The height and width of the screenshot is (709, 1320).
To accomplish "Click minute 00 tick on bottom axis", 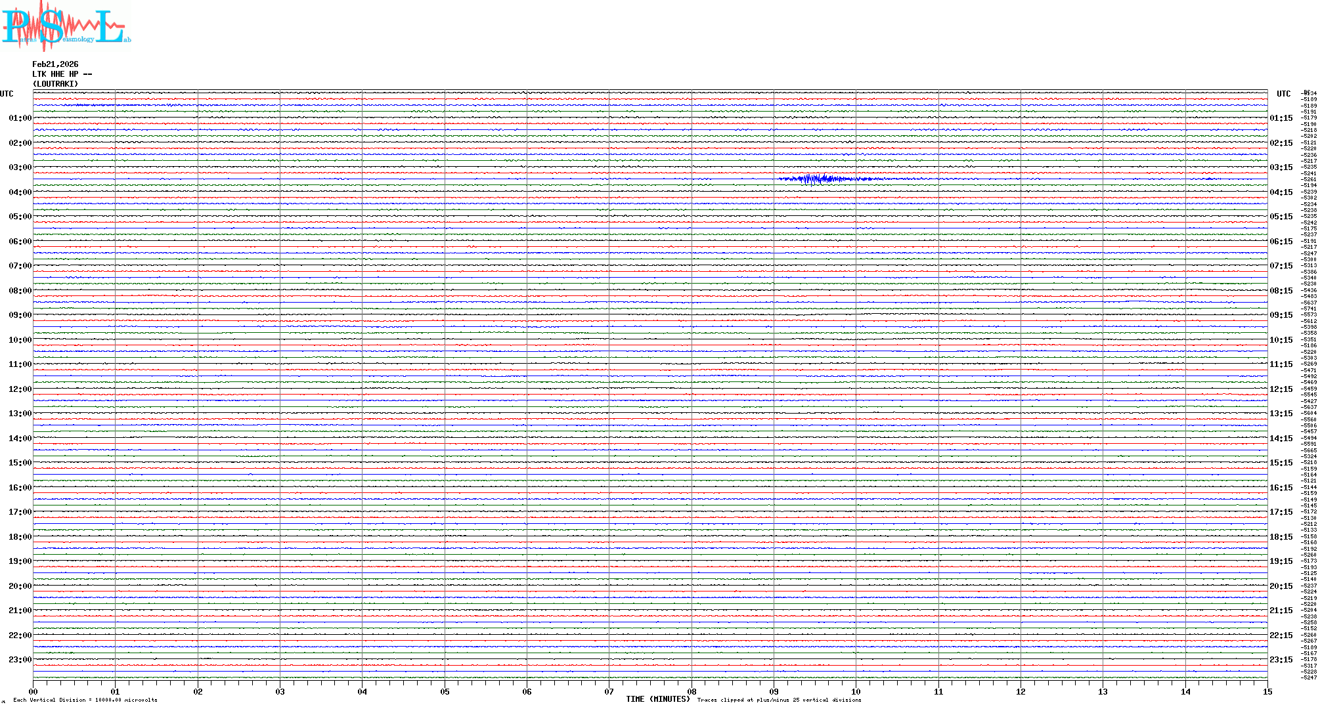I will tap(33, 691).
